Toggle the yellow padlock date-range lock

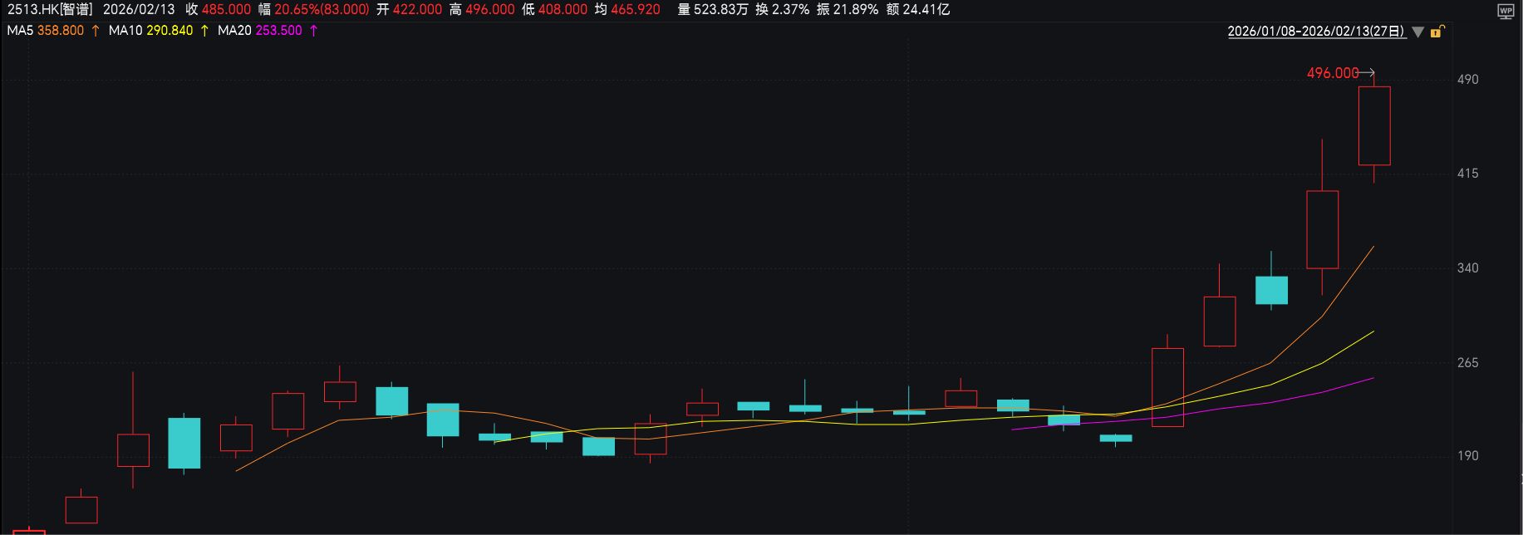click(1438, 32)
